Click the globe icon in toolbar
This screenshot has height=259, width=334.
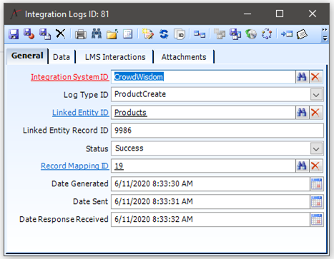[x=251, y=34]
